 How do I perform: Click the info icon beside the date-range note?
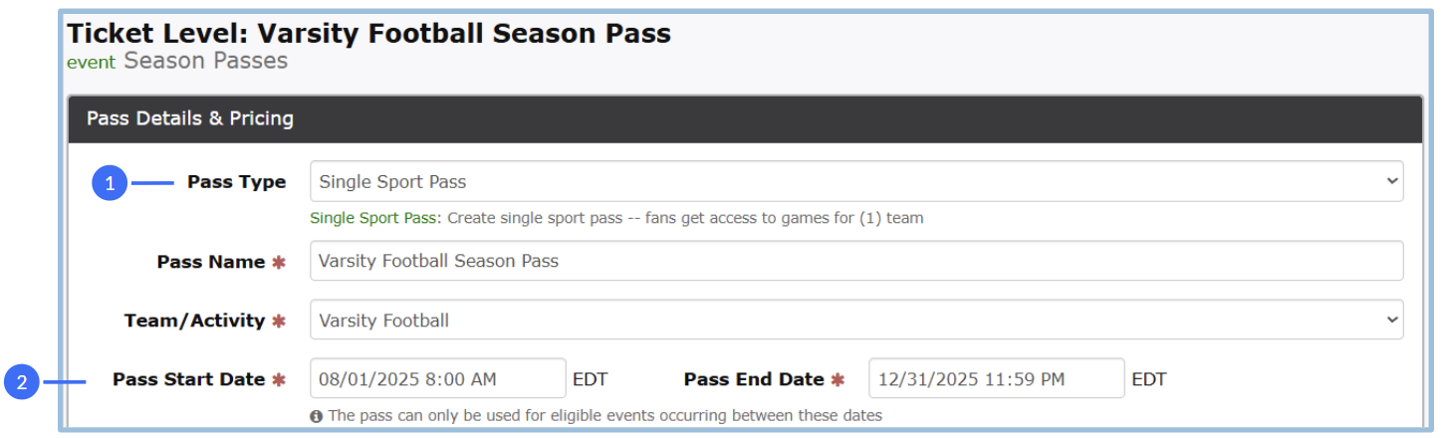tap(316, 416)
